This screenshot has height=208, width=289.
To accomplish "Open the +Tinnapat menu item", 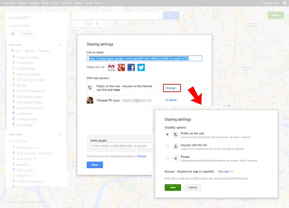I will [8, 3].
